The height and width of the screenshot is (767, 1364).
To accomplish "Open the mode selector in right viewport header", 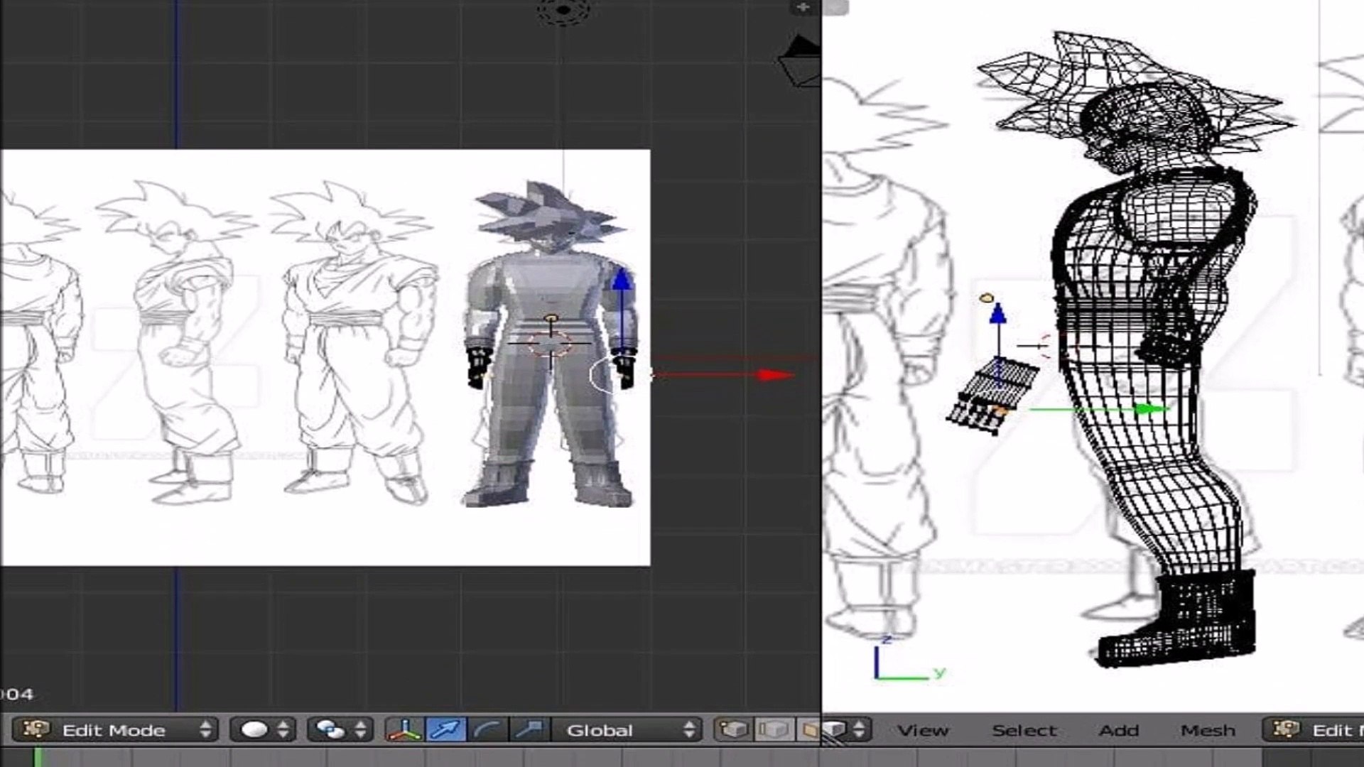I will pos(1314,729).
